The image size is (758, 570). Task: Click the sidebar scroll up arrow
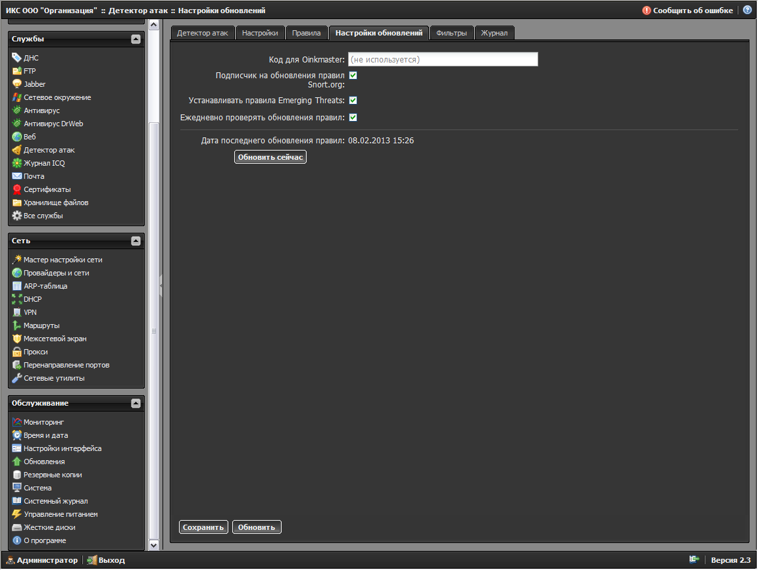154,24
